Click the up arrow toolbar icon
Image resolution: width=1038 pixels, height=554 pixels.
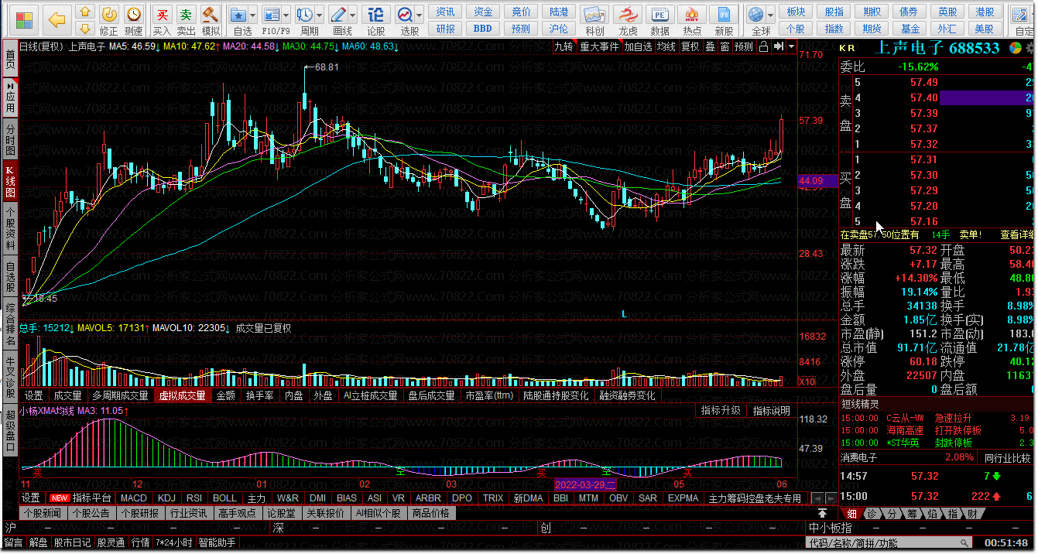[85, 12]
